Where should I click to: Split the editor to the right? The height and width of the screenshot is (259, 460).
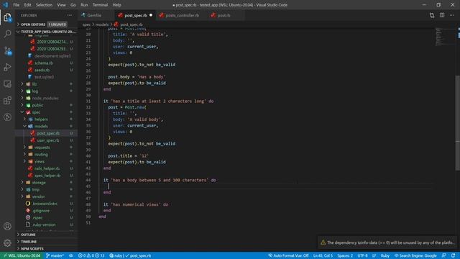coord(442,15)
